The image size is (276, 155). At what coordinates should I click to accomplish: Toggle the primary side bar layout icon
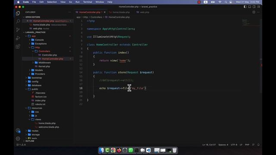245,7
